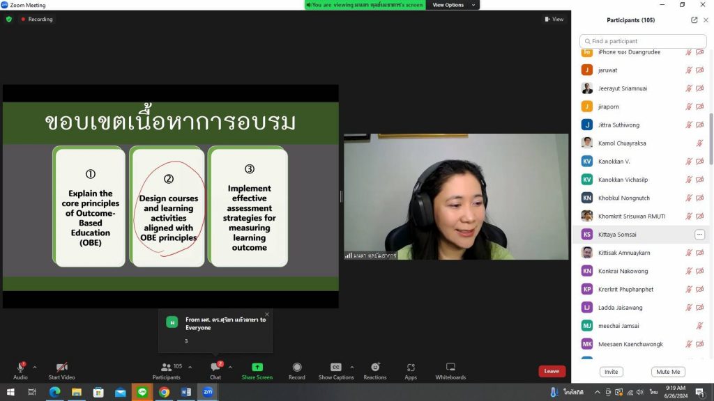The height and width of the screenshot is (401, 714).
Task: Open Zoom from Windows taskbar
Action: [208, 392]
